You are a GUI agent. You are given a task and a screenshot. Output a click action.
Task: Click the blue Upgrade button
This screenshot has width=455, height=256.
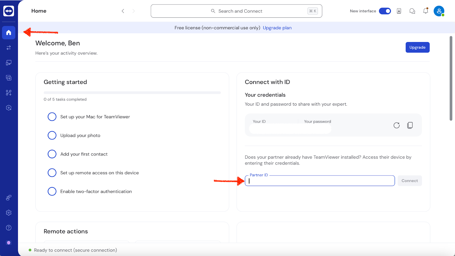[x=417, y=47]
